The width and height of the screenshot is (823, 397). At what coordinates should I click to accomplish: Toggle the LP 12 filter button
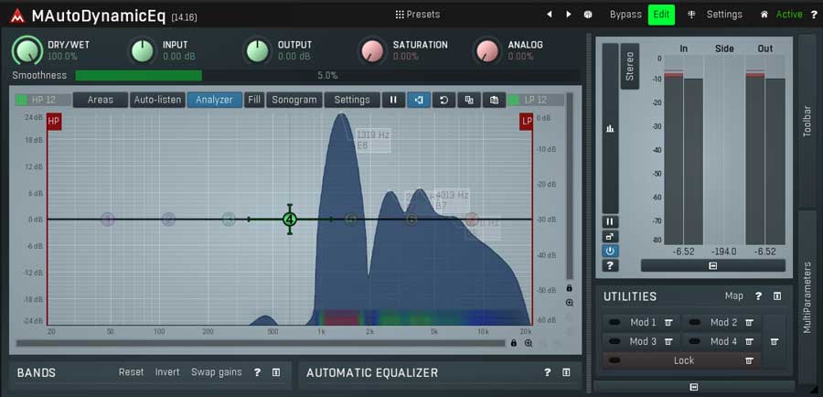pos(536,100)
